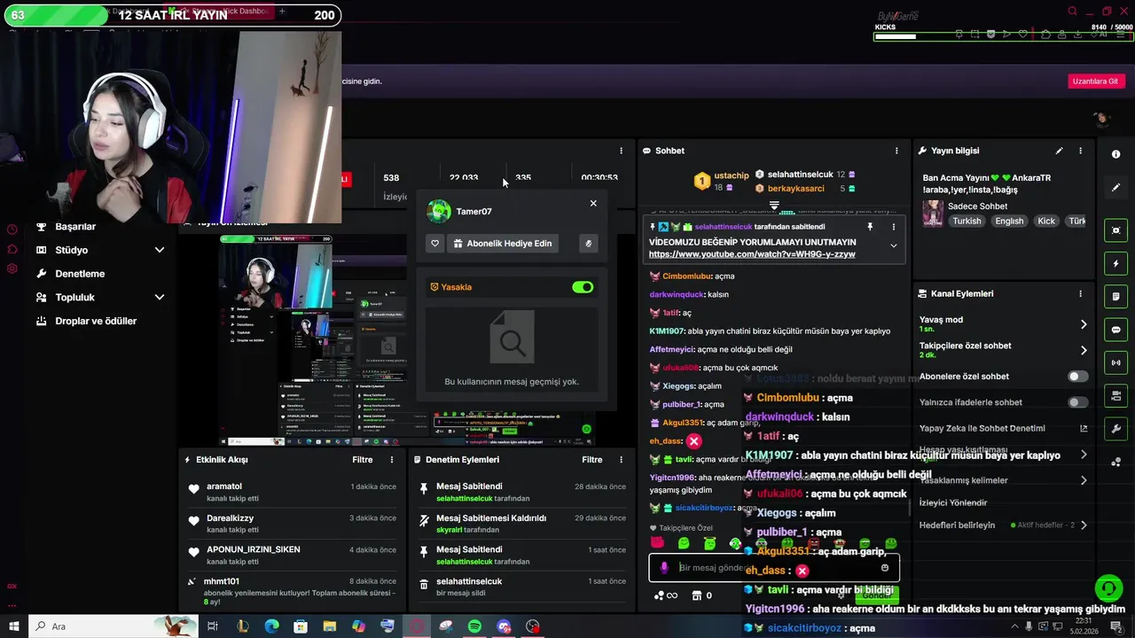The width and height of the screenshot is (1135, 638).
Task: Open Windows Start menu
Action: [x=14, y=626]
